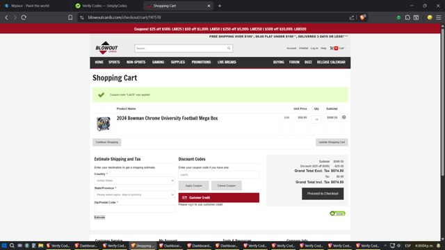This screenshot has width=445, height=250.
Task: Click the volume icon in the system tray
Action: (x=398, y=245)
